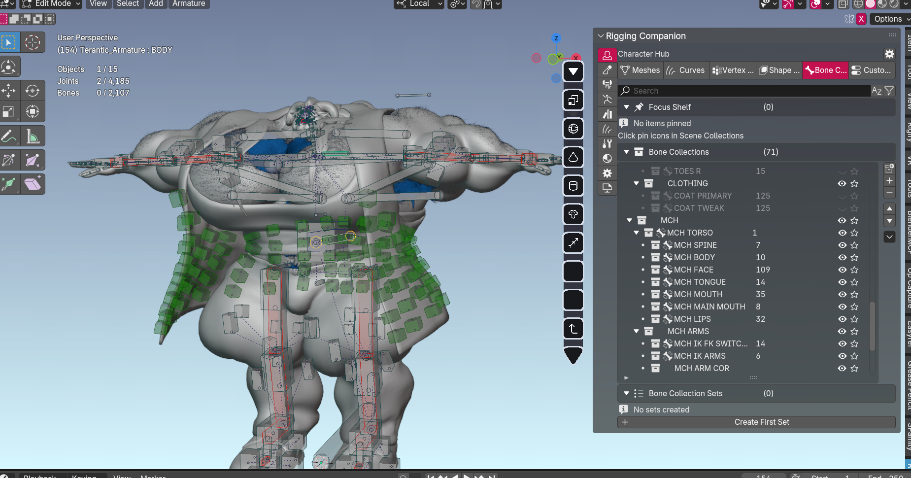
Task: Switch to the Meshes tab
Action: [x=640, y=70]
